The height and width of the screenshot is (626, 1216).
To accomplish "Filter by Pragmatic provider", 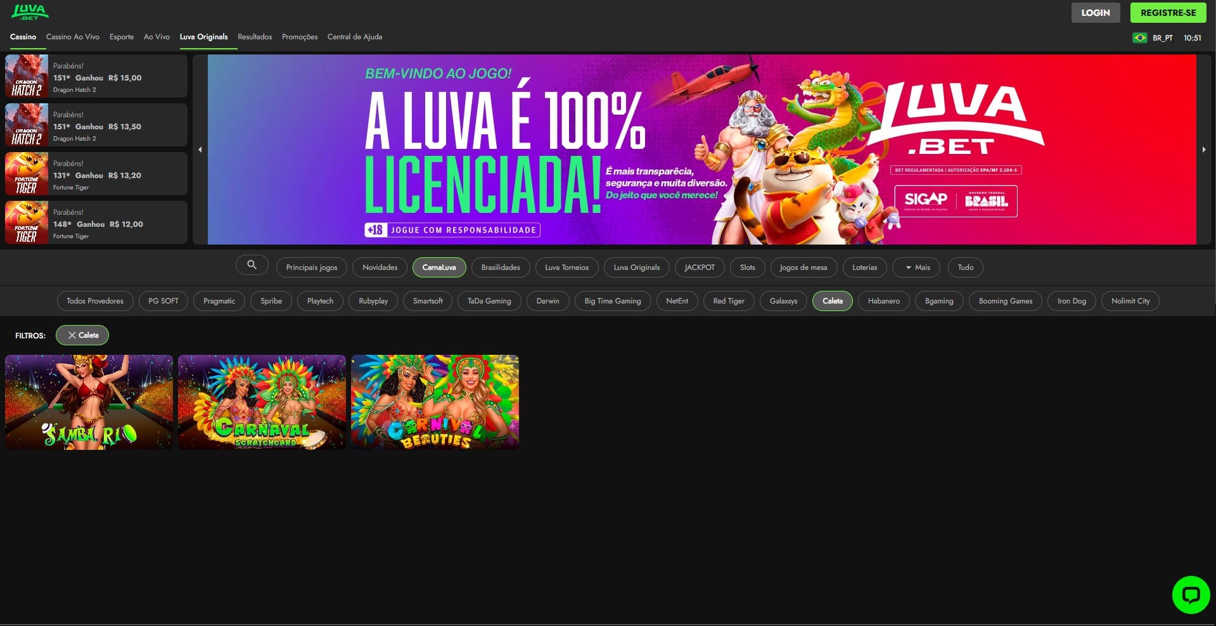I will pyautogui.click(x=219, y=301).
